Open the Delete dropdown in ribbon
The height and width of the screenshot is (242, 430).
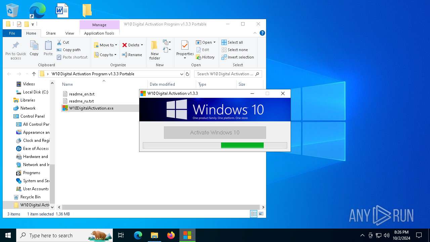click(132, 45)
